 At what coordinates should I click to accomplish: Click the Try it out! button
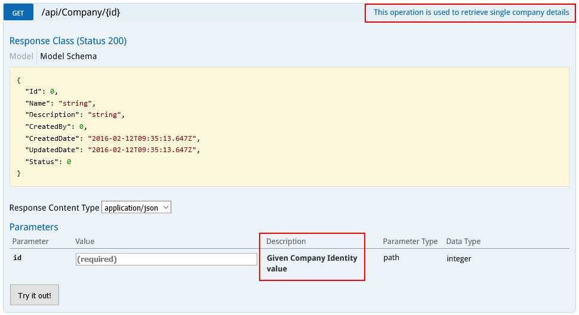click(35, 295)
